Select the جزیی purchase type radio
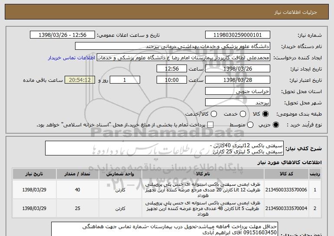334x236 pixels. click(x=275, y=125)
